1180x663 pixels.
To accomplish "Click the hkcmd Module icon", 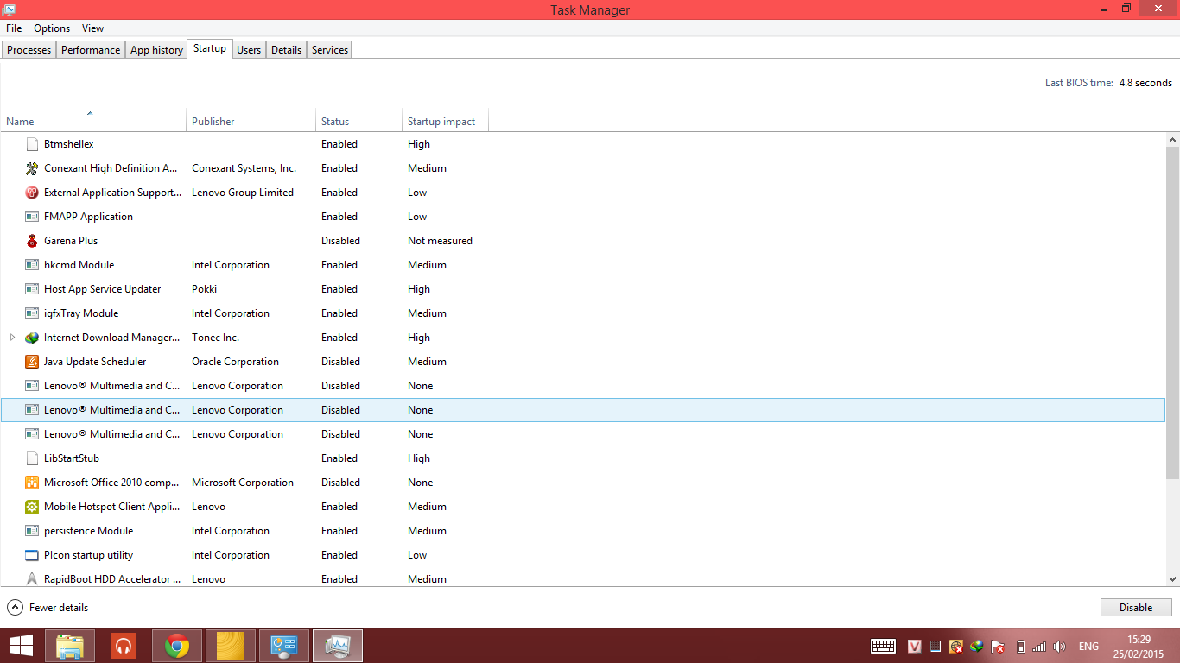I will [32, 265].
